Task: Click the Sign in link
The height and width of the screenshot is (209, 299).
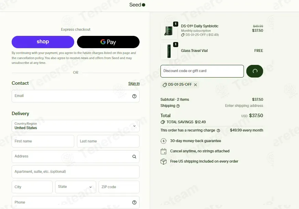Action: tap(134, 83)
